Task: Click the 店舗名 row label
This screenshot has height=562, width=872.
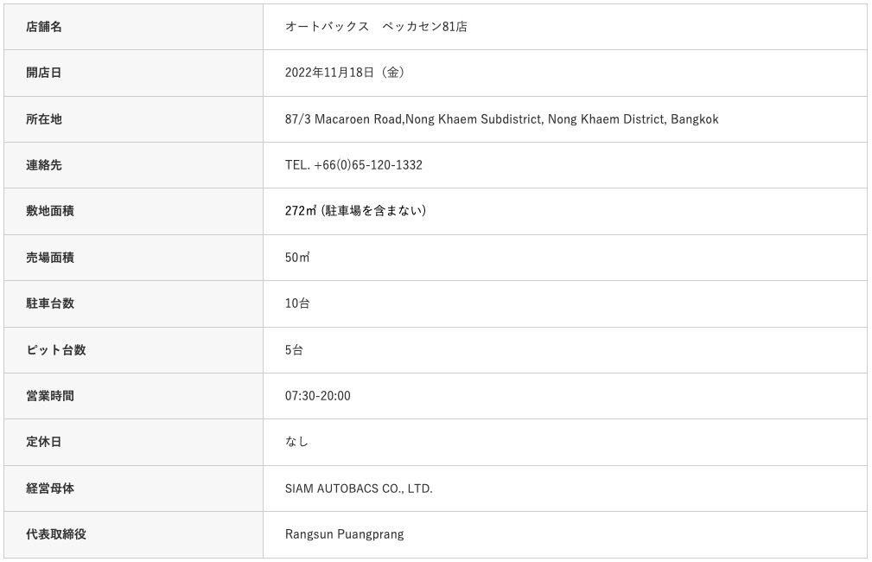Action: tap(44, 27)
